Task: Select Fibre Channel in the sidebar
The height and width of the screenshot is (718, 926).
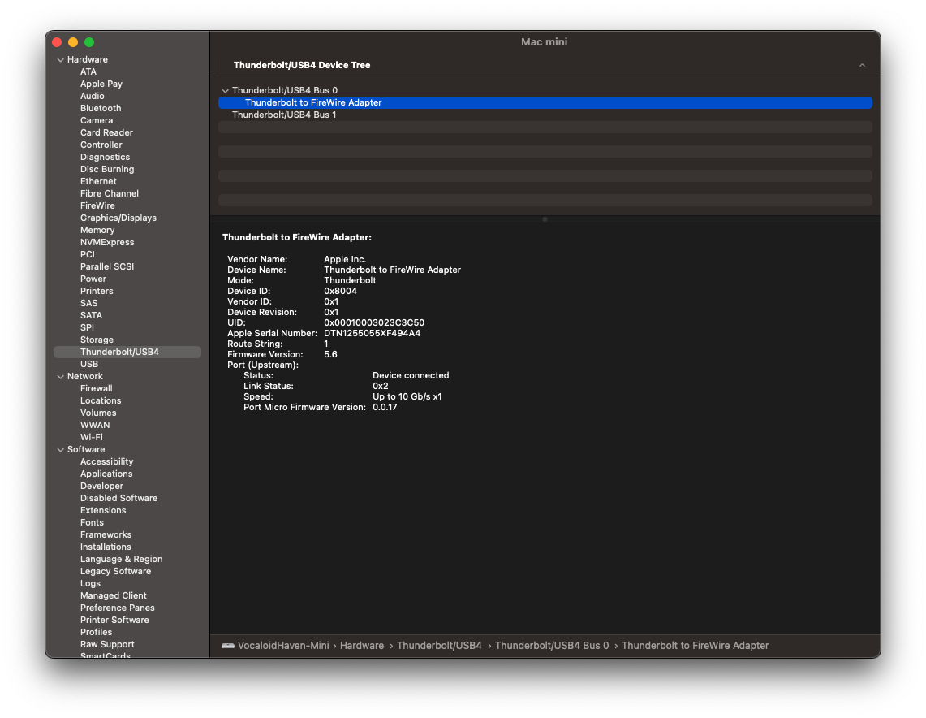Action: tap(110, 193)
